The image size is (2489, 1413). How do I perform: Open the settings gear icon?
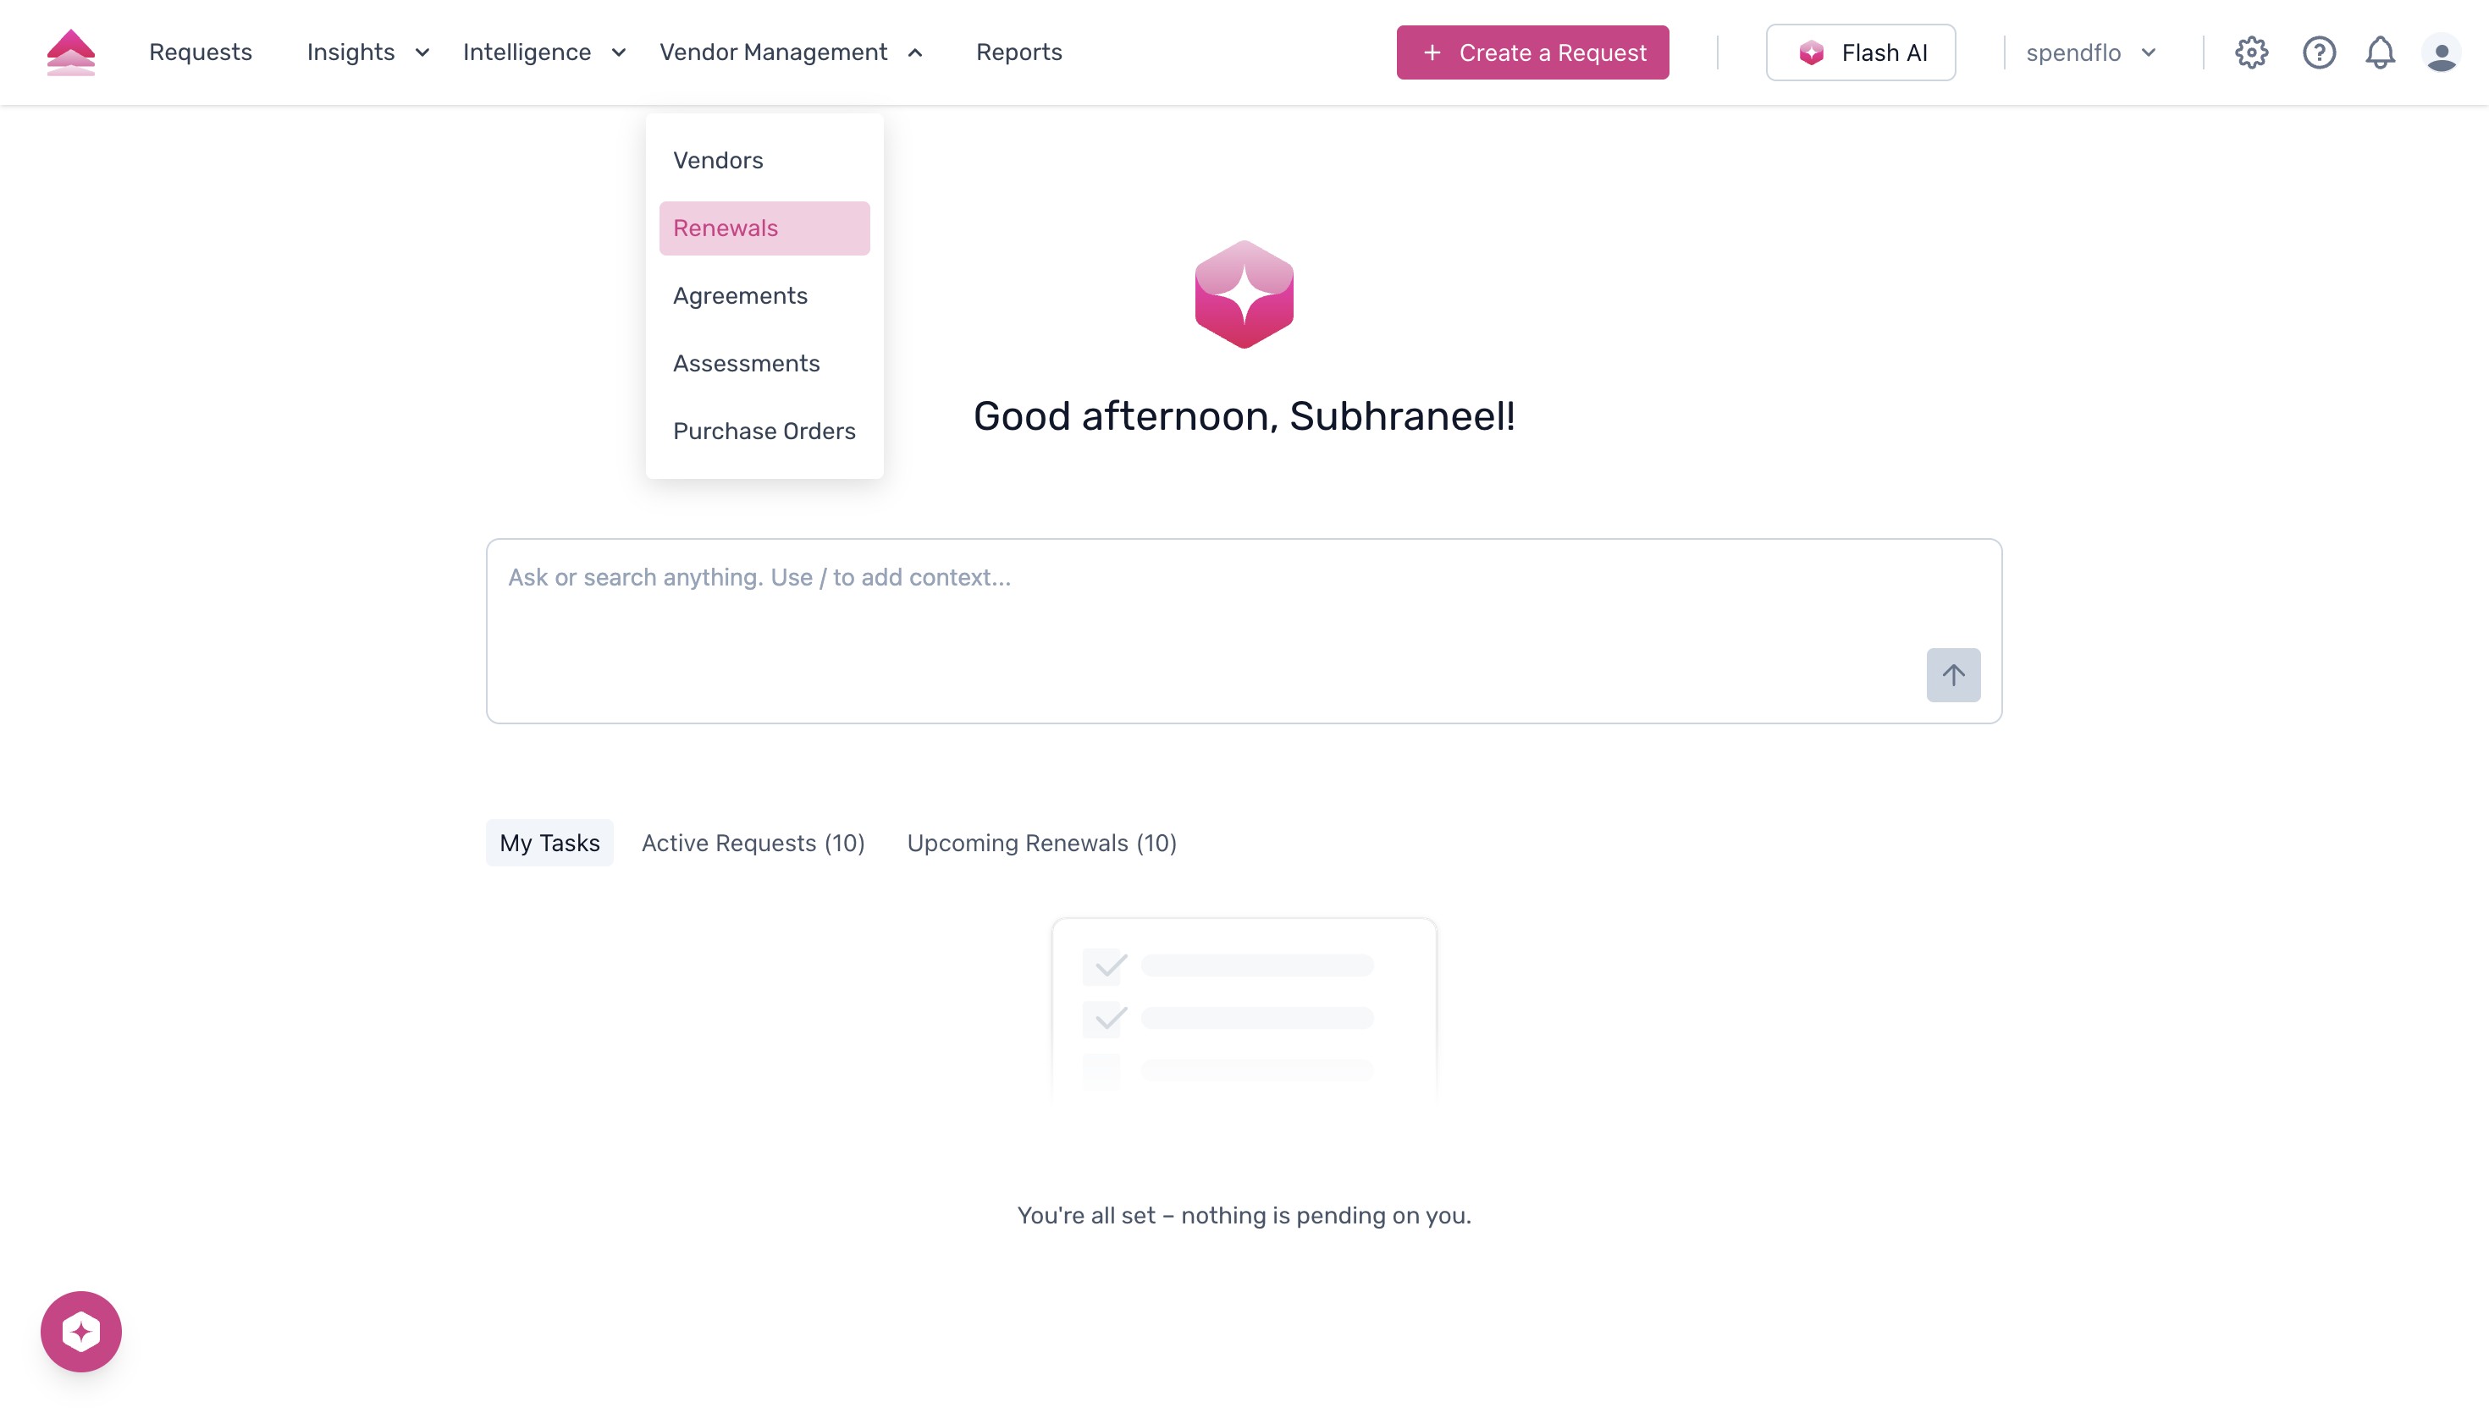(2251, 52)
